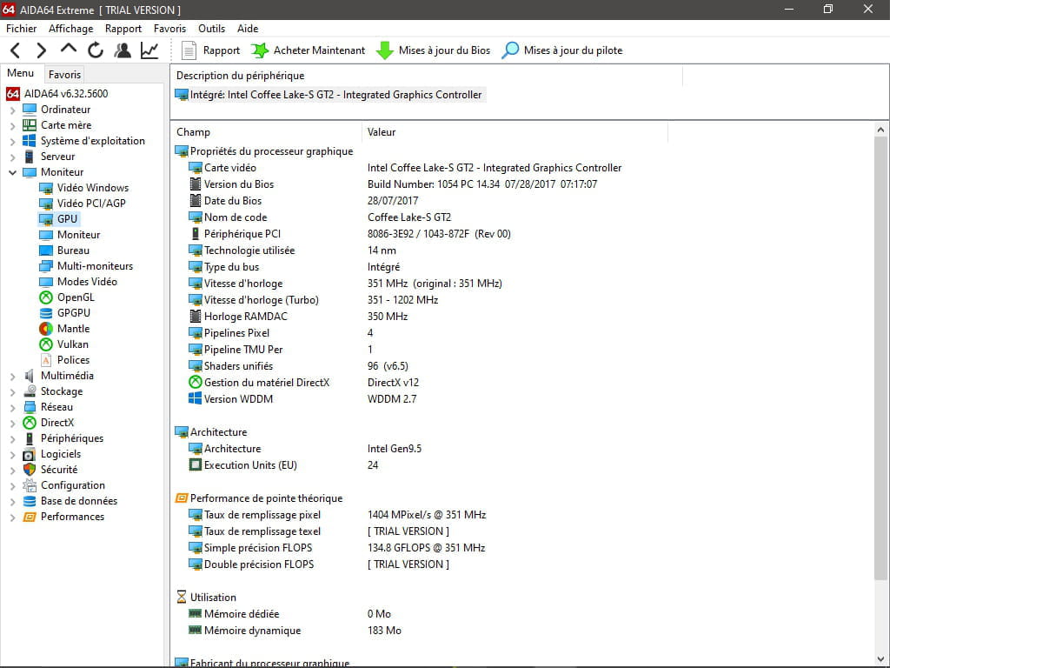Click the Version WDDM row
This screenshot has height=668, width=1062.
pyautogui.click(x=302, y=399)
